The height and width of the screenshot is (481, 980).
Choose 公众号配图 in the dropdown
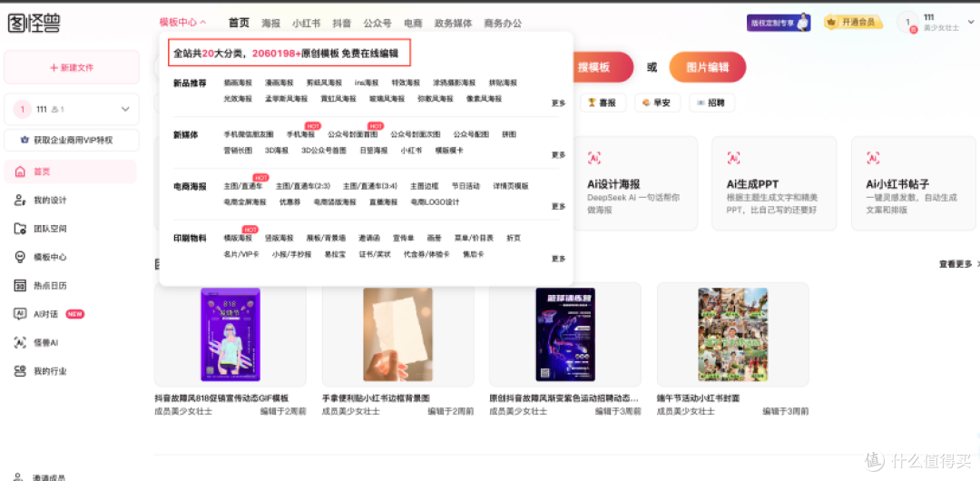tap(471, 133)
